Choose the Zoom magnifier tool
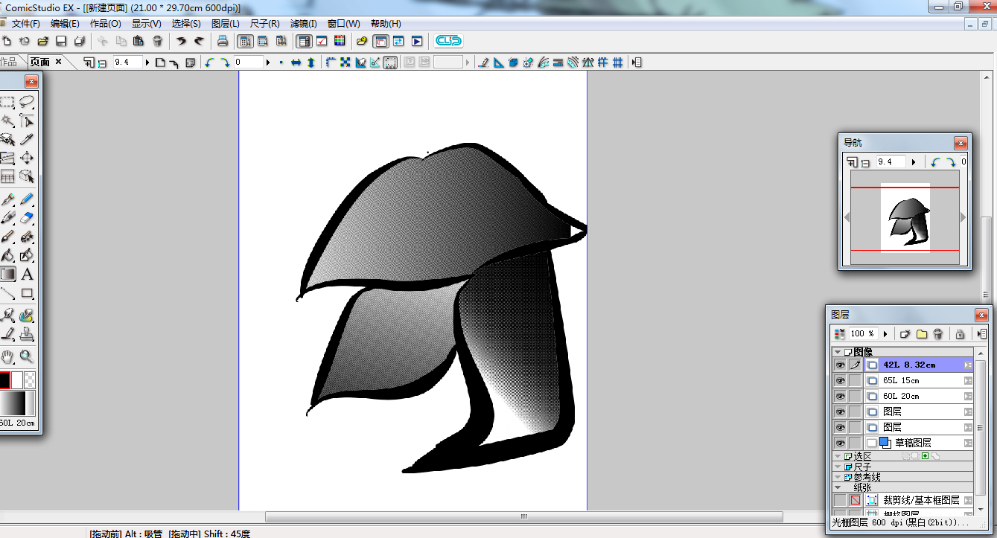The width and height of the screenshot is (997, 538). point(27,356)
